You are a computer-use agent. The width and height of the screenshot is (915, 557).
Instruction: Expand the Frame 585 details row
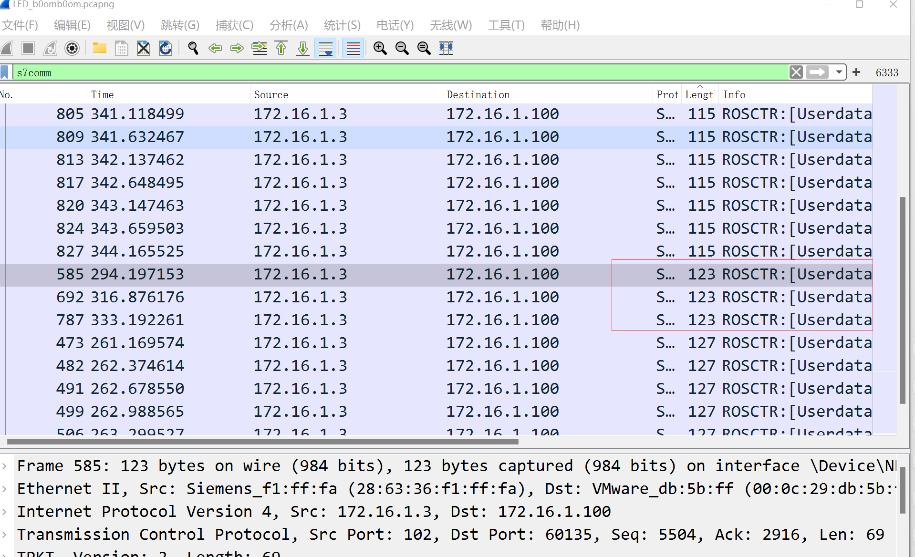click(4, 466)
